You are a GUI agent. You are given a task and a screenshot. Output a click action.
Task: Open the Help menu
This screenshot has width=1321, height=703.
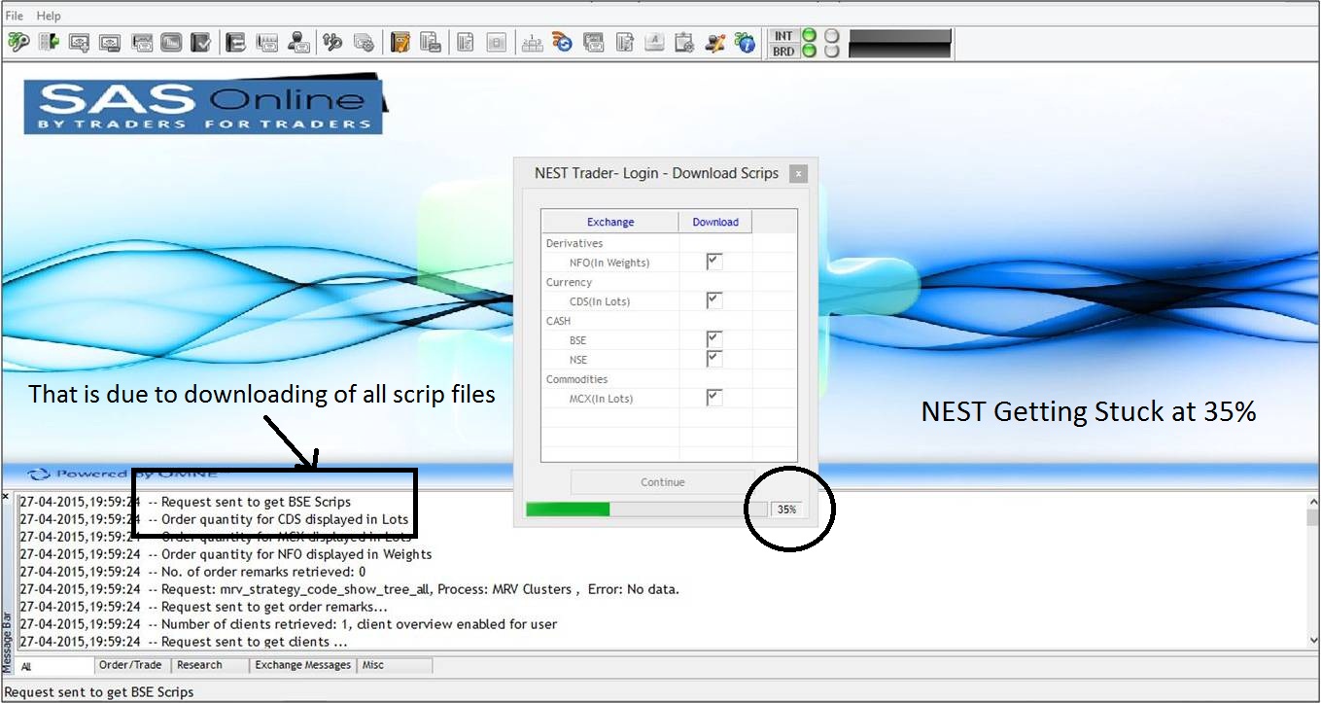point(48,16)
